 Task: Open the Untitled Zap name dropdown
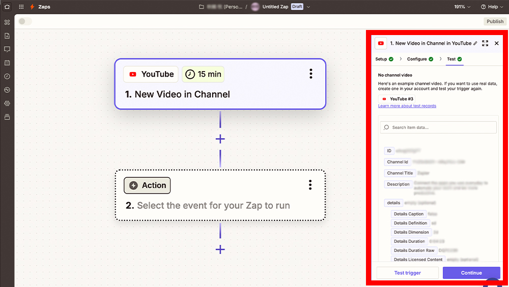point(308,7)
